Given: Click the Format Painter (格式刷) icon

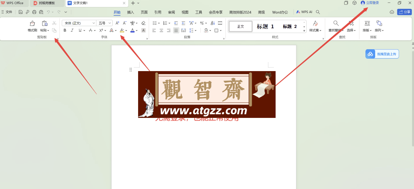Looking at the screenshot, I should [x=32, y=23].
